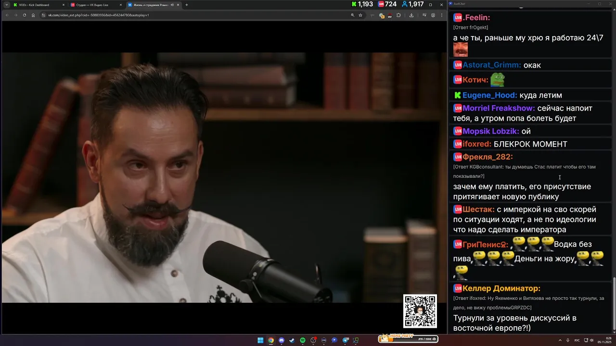This screenshot has width=616, height=346.
Task: Open Steam from the taskbar
Action: [292, 340]
